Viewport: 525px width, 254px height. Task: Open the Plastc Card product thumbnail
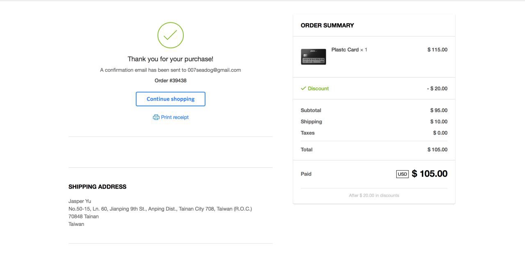click(x=313, y=57)
